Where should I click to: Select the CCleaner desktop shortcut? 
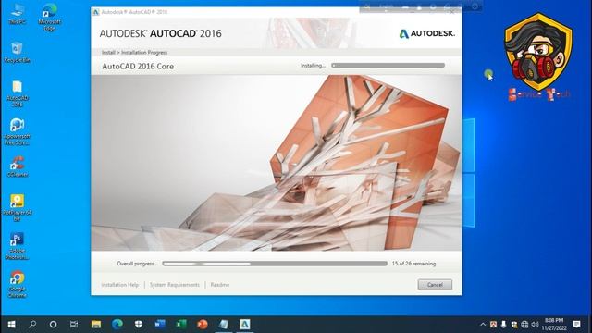tap(17, 166)
